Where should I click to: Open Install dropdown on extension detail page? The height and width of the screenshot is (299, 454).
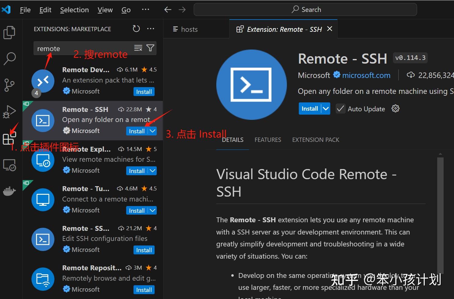pos(326,108)
